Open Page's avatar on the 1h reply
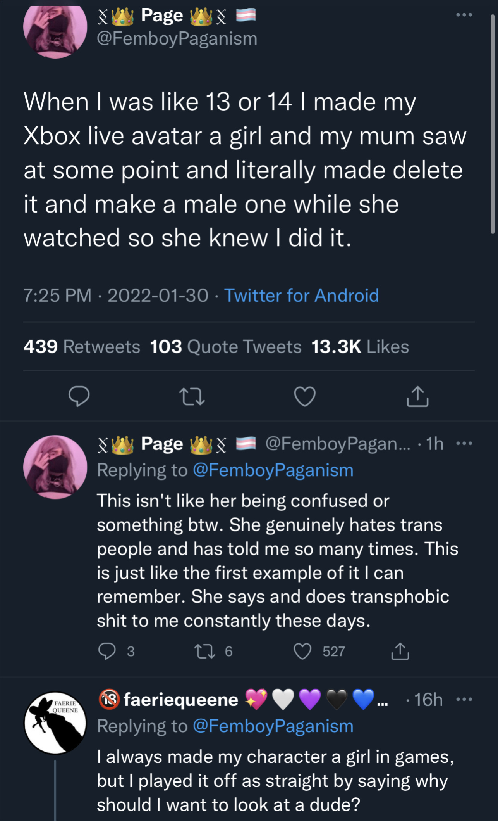498x821 pixels. point(55,467)
